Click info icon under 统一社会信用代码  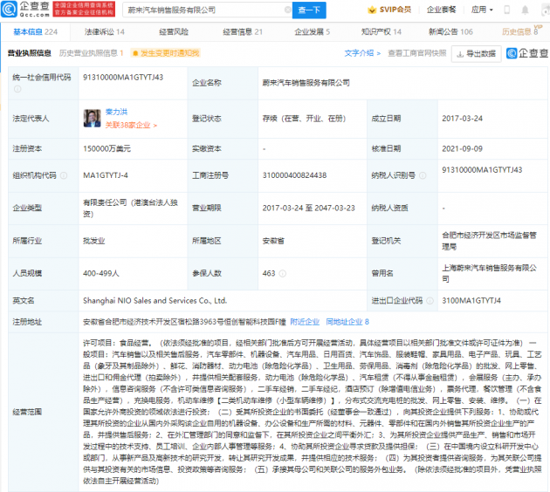17,89
